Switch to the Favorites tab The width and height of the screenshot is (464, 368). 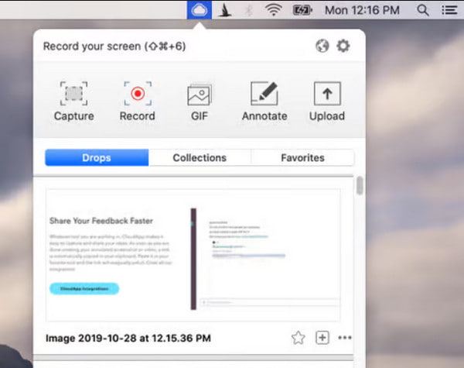pos(302,157)
